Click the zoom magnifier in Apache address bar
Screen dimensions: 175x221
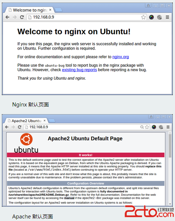142,127
